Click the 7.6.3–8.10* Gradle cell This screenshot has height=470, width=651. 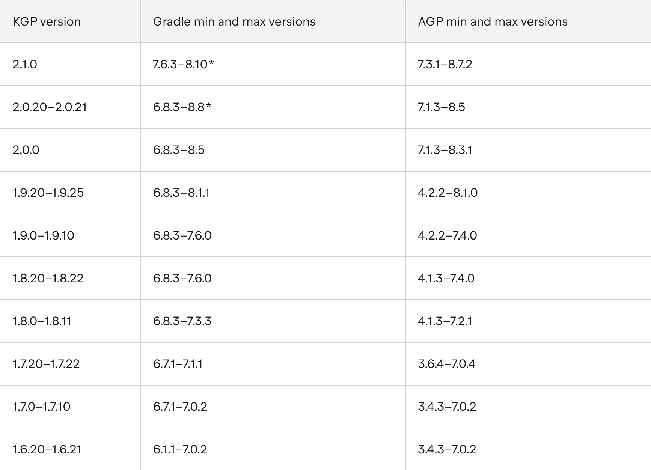tap(273, 64)
